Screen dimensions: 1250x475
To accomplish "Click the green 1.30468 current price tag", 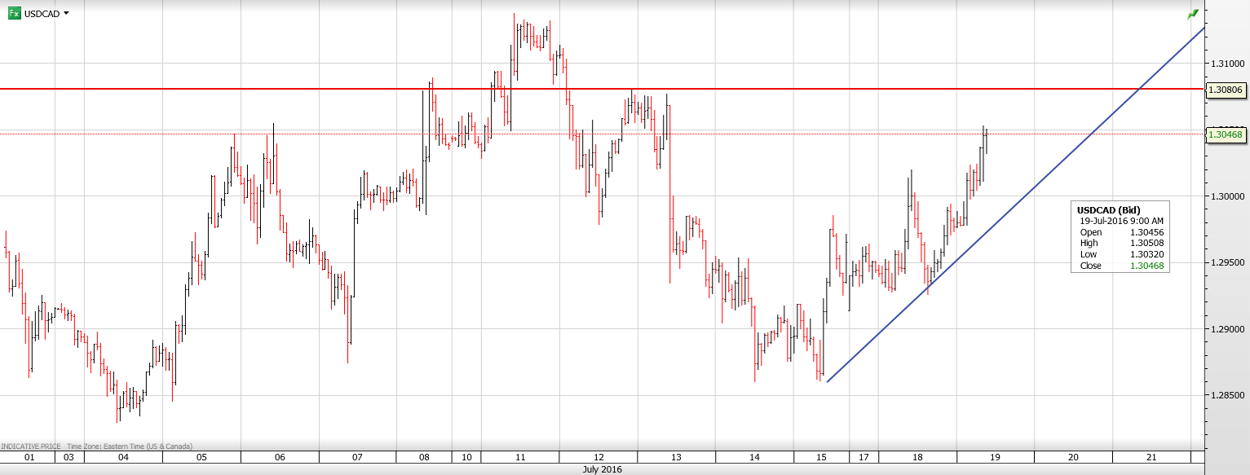I will pyautogui.click(x=1225, y=134).
